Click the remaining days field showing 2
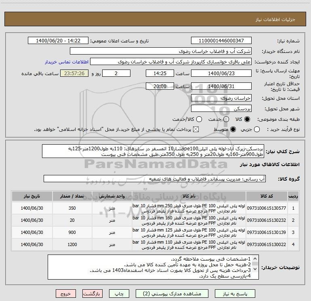 [x=116, y=73]
